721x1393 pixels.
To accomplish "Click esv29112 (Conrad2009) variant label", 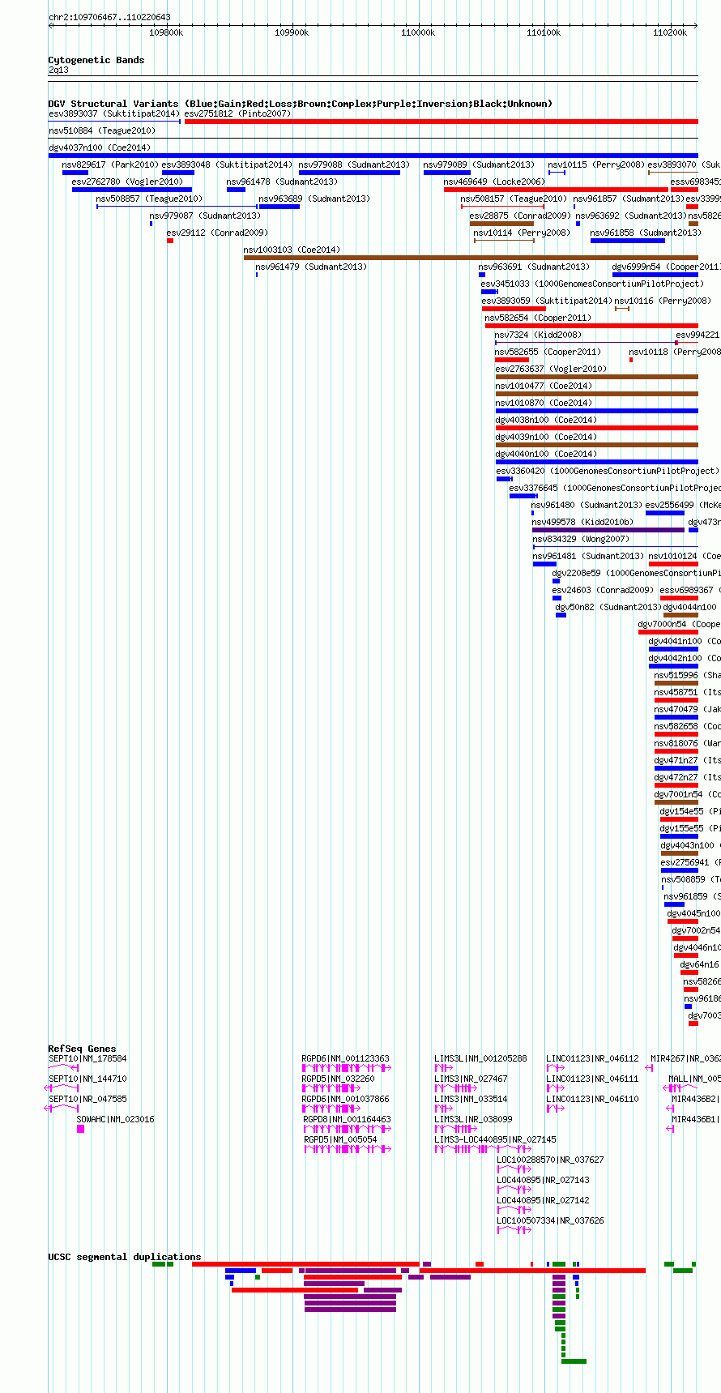I will click(x=217, y=233).
